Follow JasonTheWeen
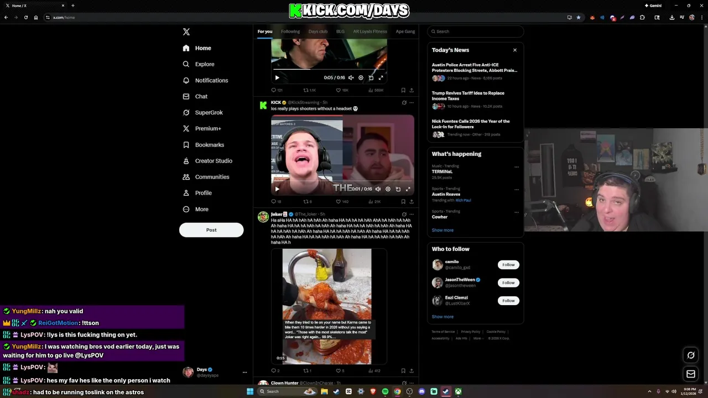The image size is (708, 398). point(508,282)
